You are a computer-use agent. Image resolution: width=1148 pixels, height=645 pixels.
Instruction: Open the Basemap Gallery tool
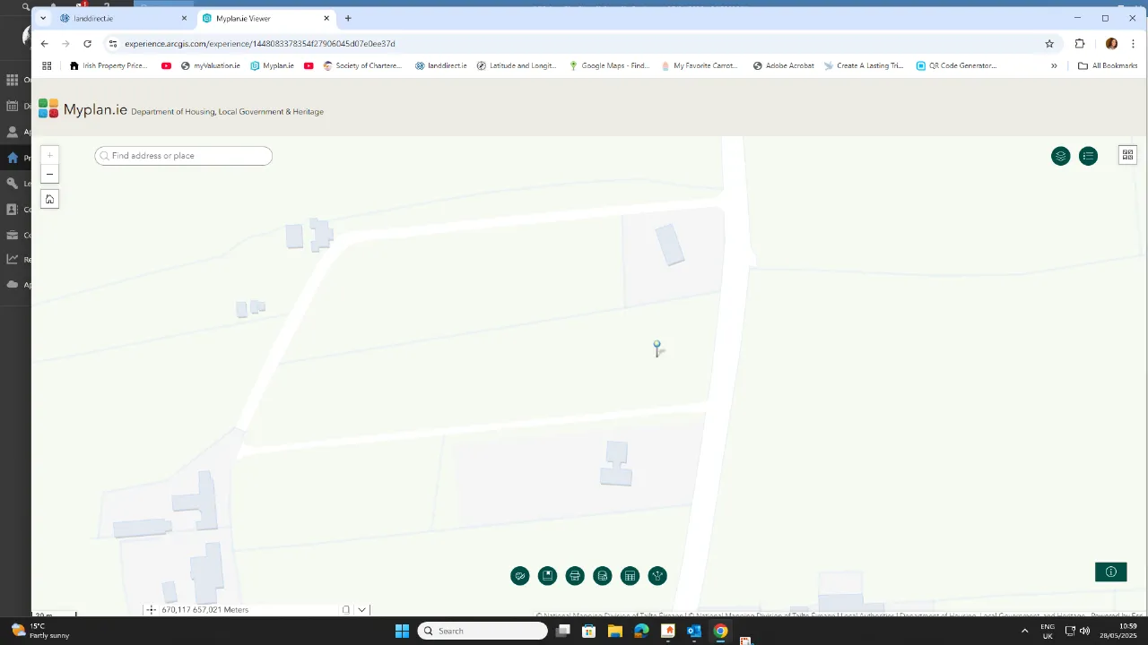click(x=603, y=576)
